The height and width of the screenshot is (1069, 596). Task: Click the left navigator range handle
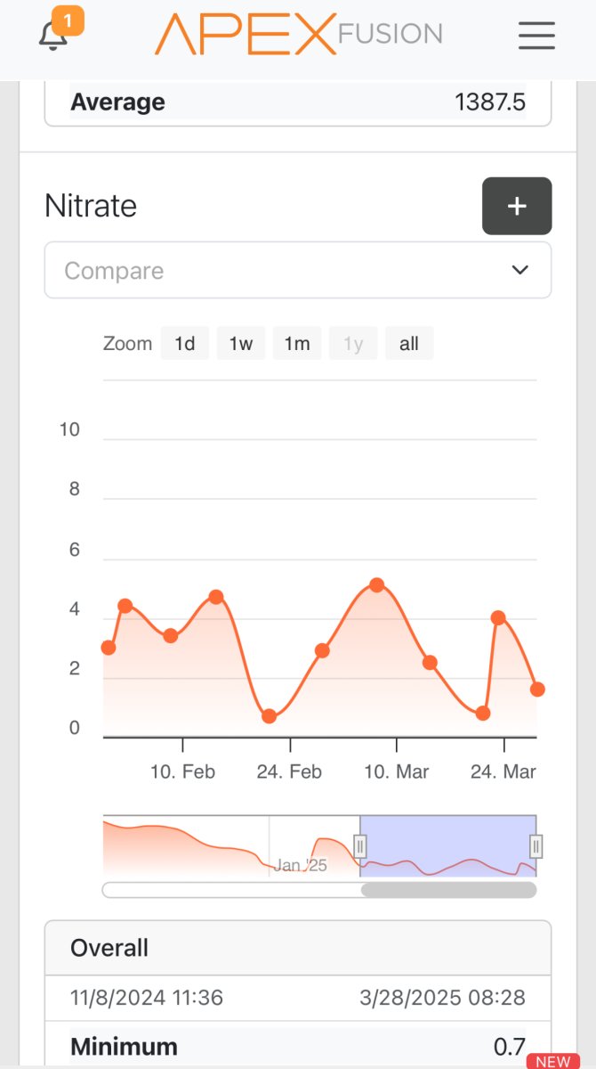pos(360,845)
